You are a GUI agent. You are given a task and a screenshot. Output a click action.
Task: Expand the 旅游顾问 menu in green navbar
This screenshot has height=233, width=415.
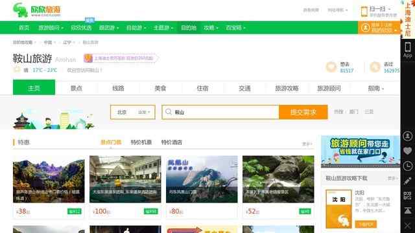point(51,28)
